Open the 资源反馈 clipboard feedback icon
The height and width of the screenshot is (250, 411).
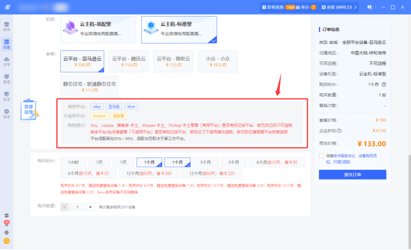pyautogui.click(x=29, y=110)
